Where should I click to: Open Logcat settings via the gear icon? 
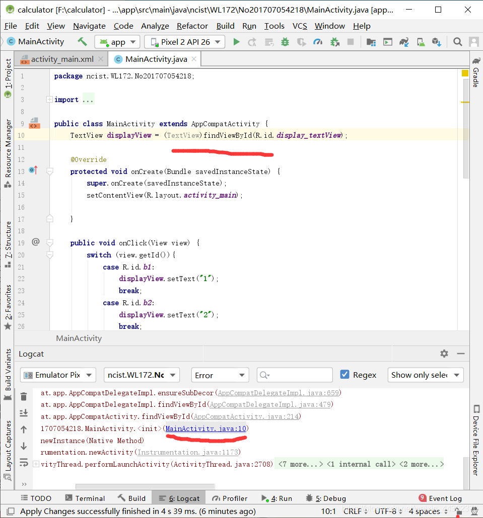[444, 354]
